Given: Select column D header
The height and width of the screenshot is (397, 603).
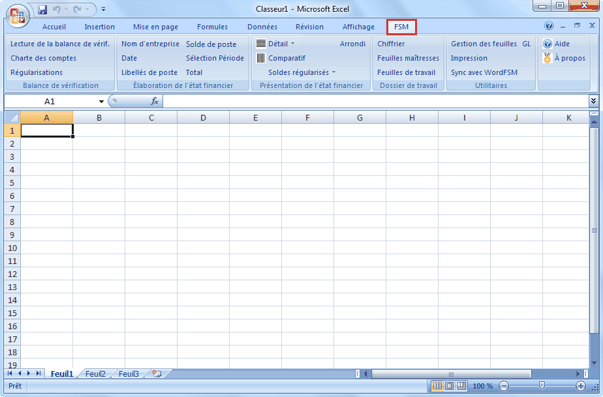Looking at the screenshot, I should click(203, 117).
